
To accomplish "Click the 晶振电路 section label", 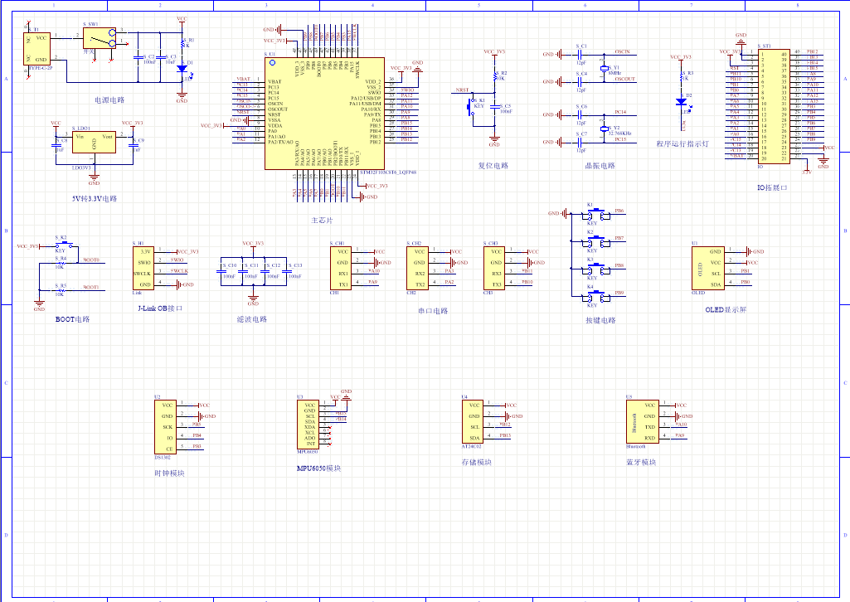I will [600, 165].
